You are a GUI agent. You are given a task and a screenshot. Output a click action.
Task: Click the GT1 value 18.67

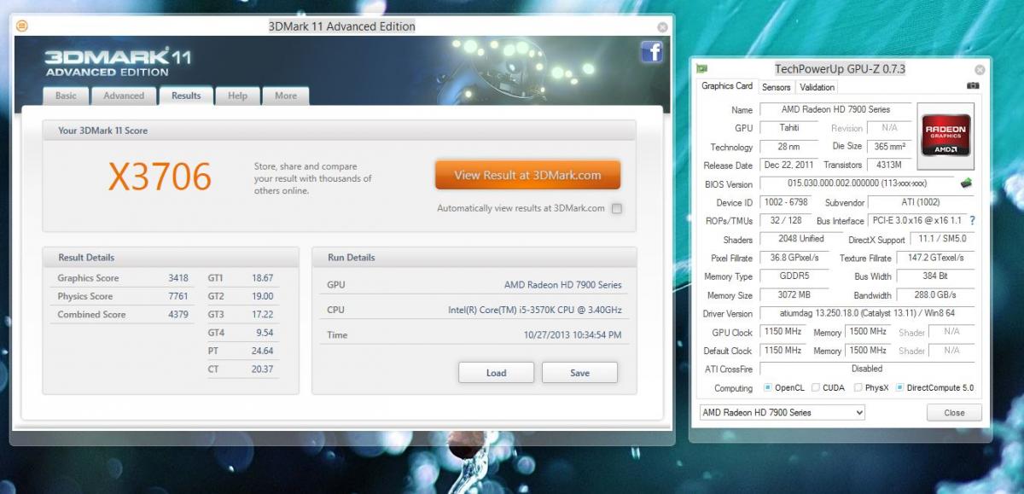pyautogui.click(x=262, y=278)
